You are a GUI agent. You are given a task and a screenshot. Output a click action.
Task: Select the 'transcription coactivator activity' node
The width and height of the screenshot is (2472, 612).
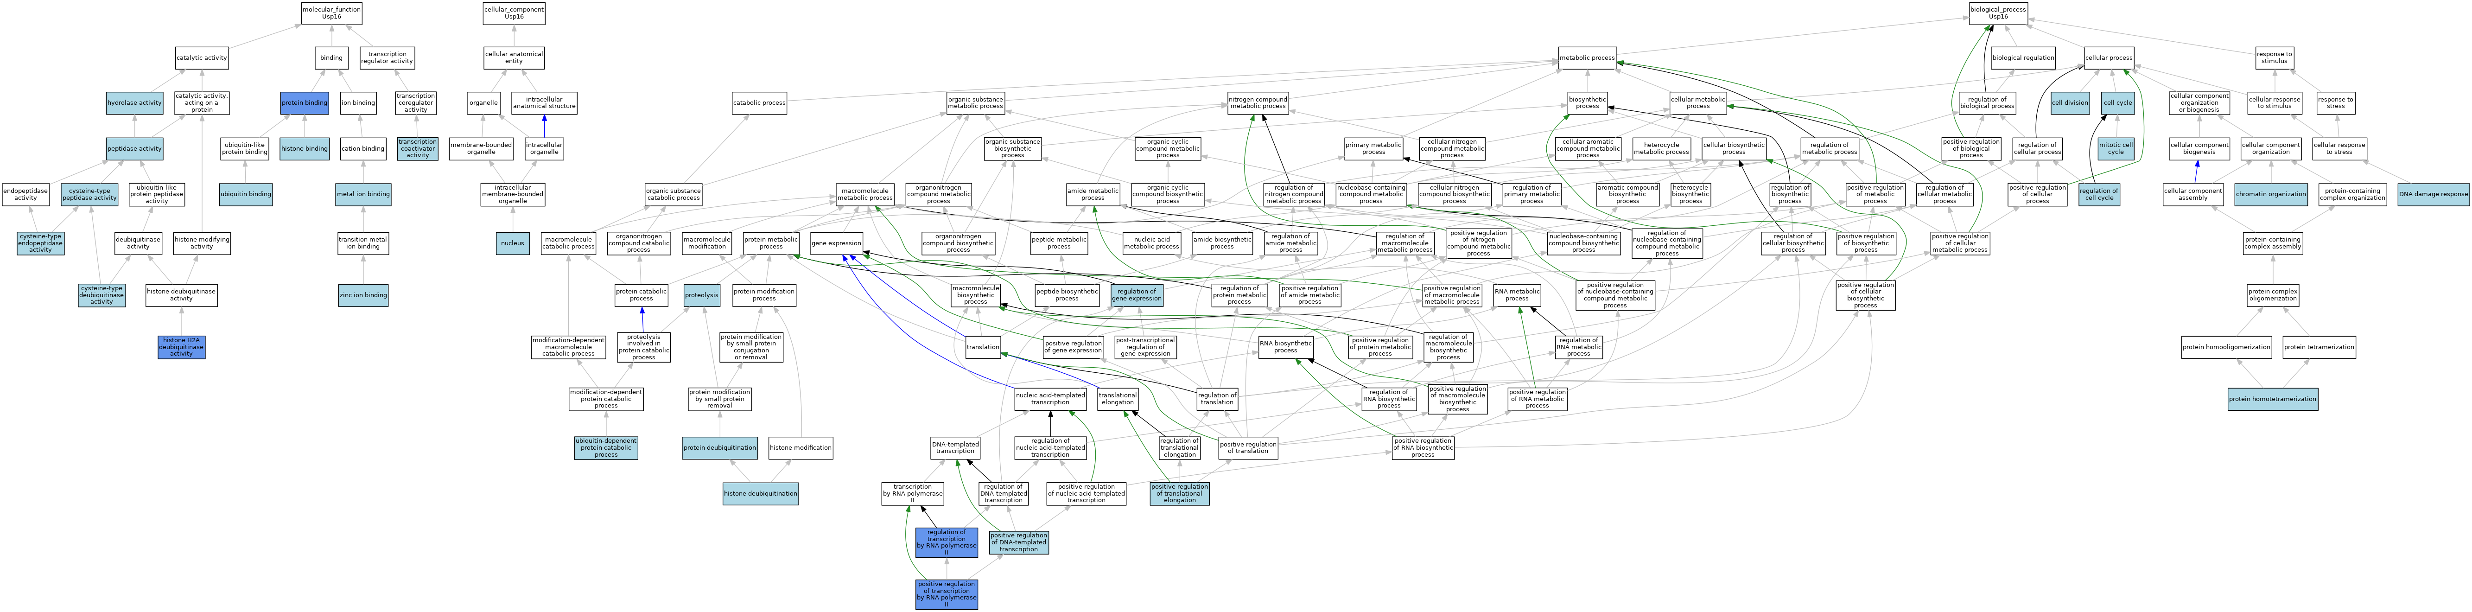pyautogui.click(x=418, y=149)
